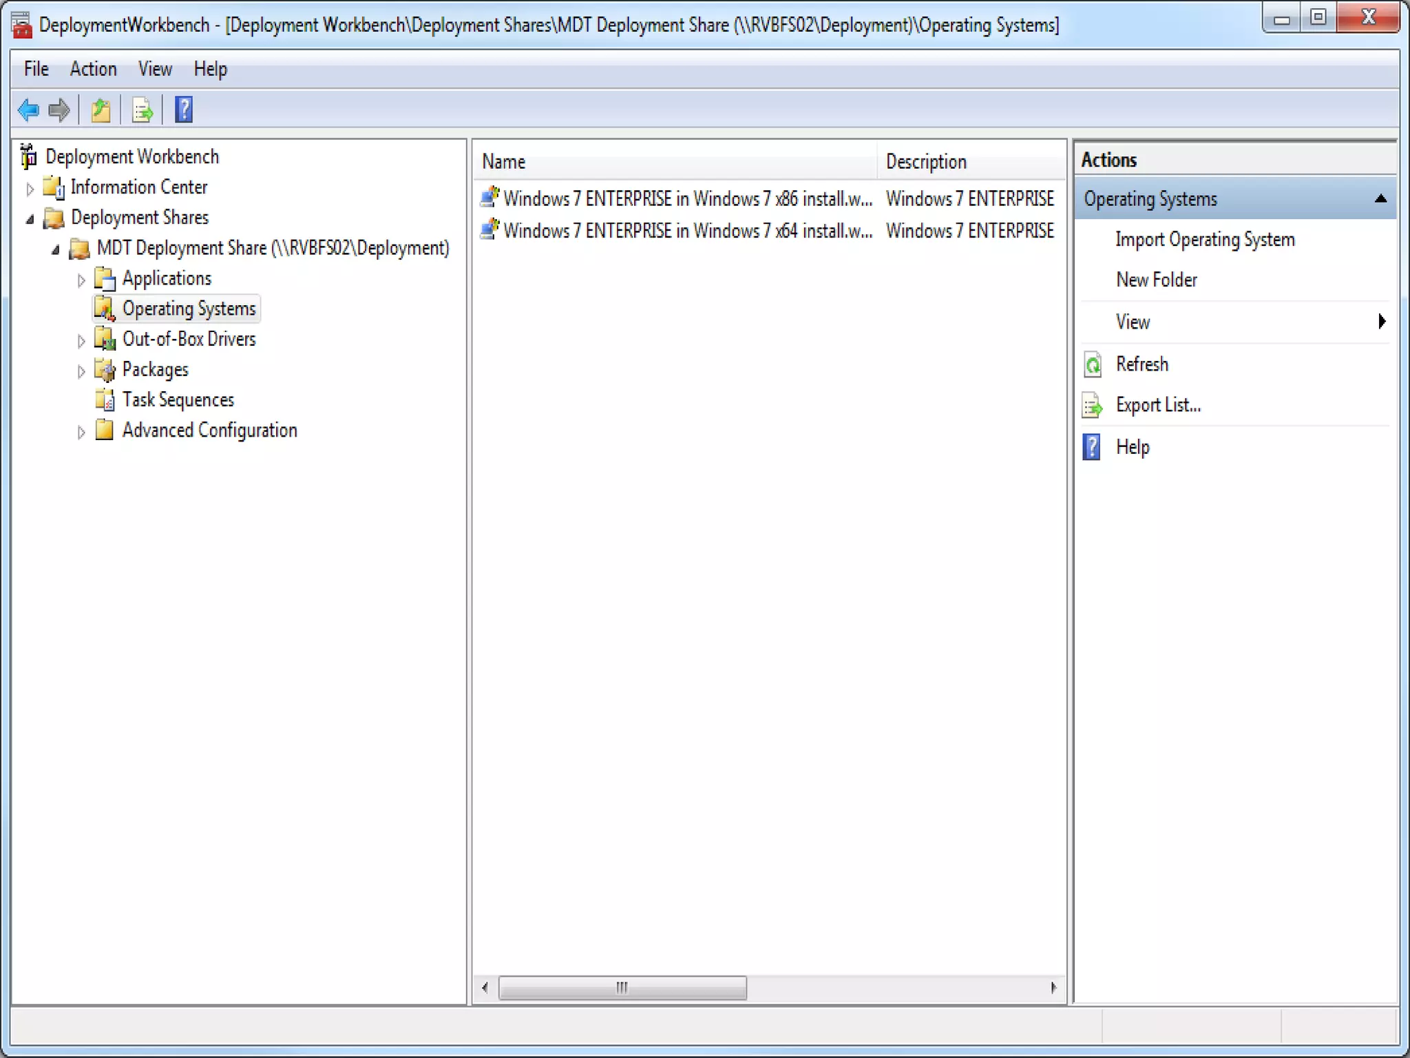Sort by the Name column header
Viewport: 1410px width, 1058px height.
675,162
